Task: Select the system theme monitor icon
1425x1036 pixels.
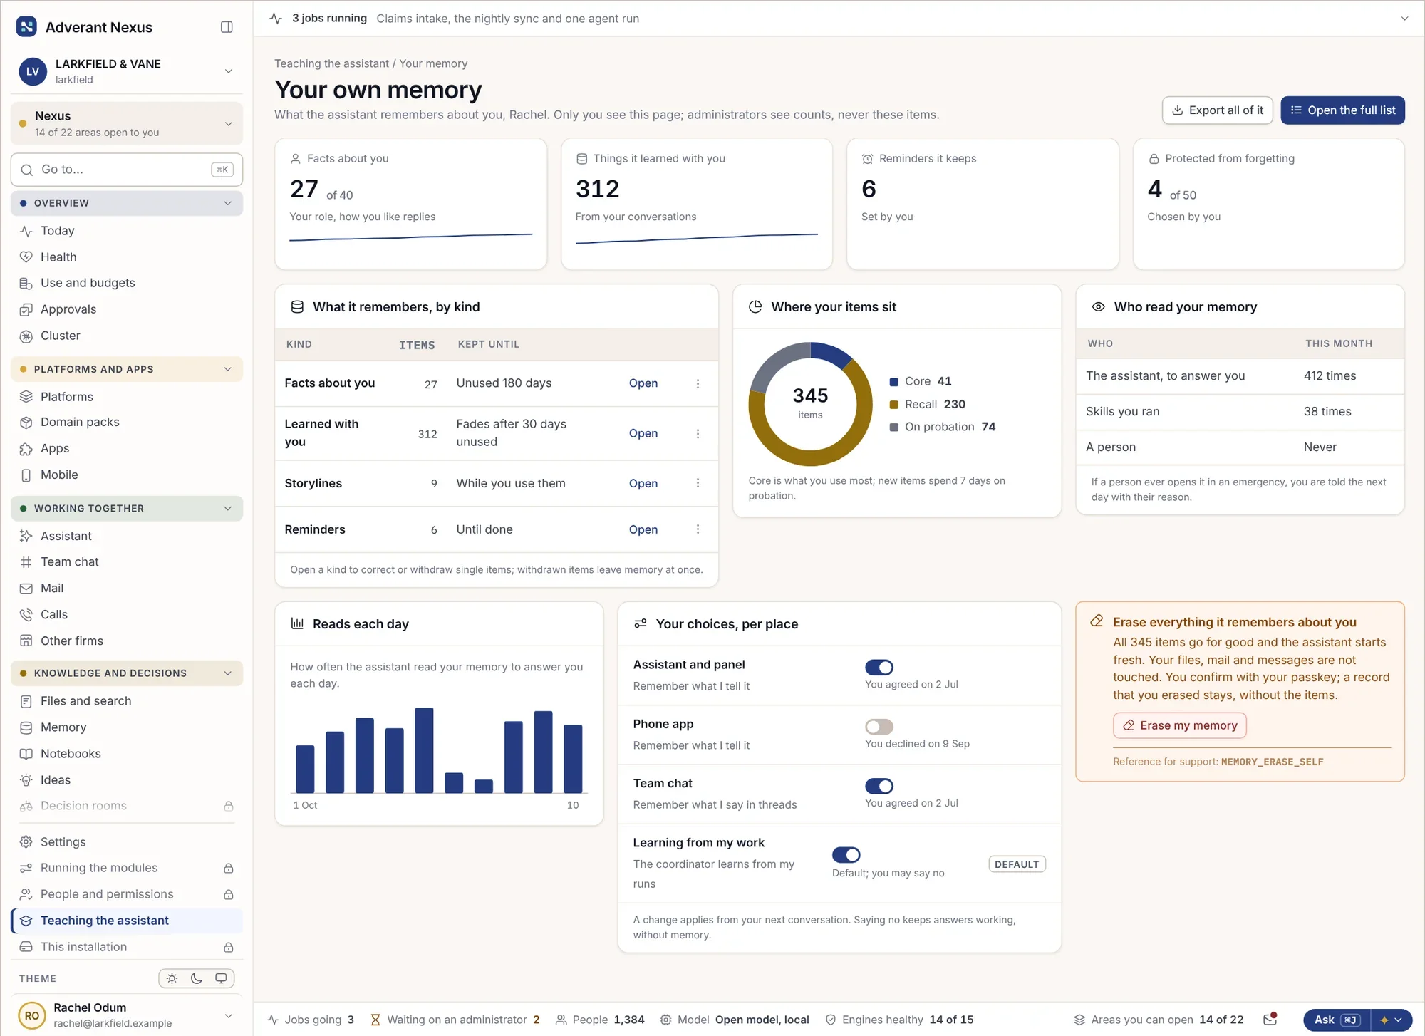Action: coord(221,978)
